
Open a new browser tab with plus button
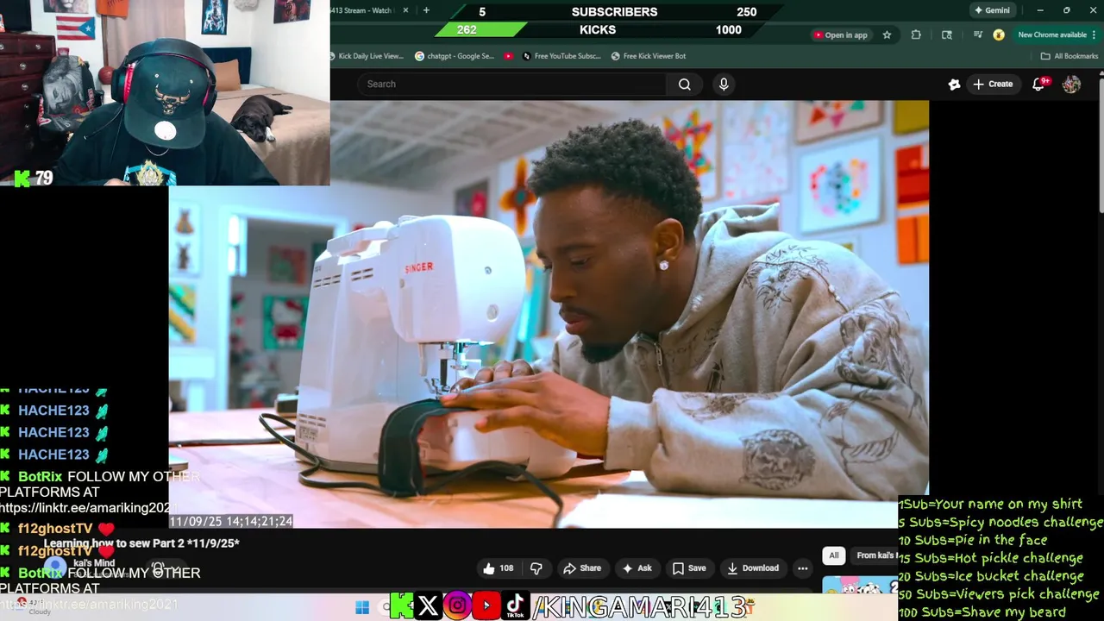click(426, 10)
